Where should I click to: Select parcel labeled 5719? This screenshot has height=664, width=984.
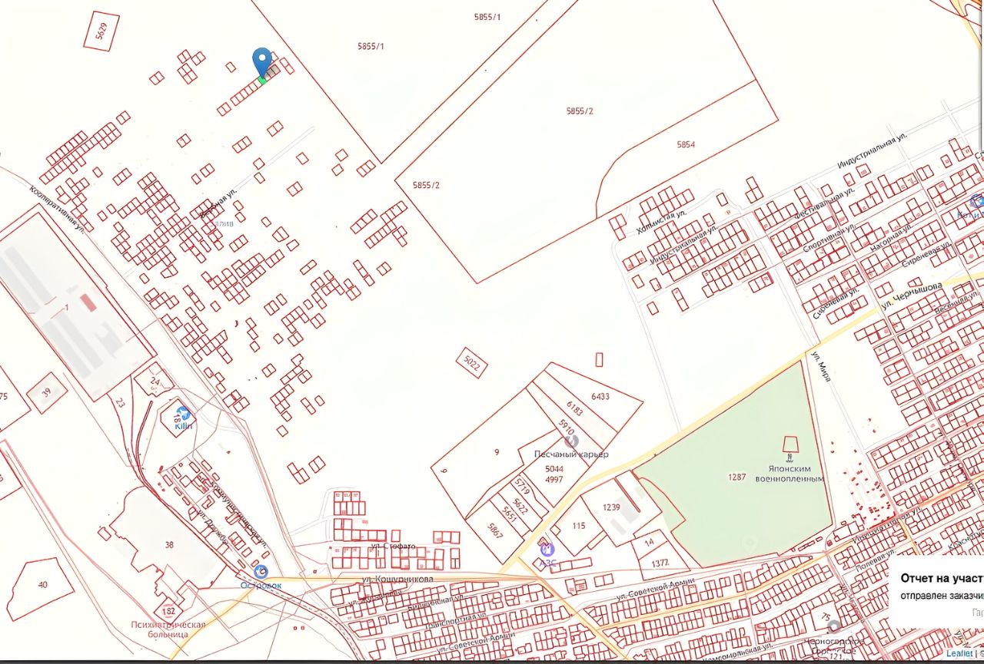click(523, 485)
